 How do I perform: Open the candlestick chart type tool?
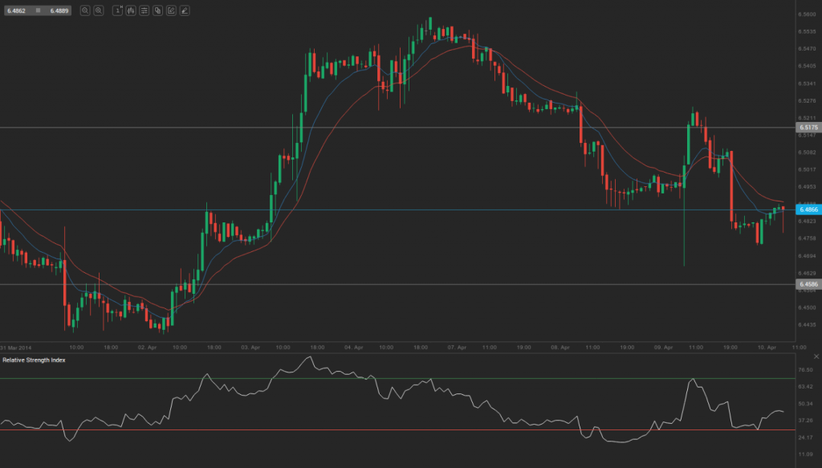131,10
